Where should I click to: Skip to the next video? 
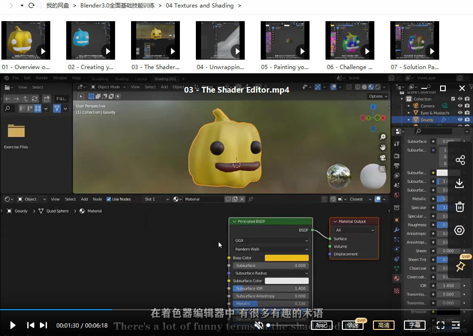click(x=43, y=325)
